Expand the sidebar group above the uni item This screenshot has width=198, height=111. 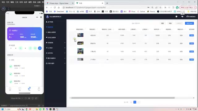pyautogui.click(x=56, y=43)
